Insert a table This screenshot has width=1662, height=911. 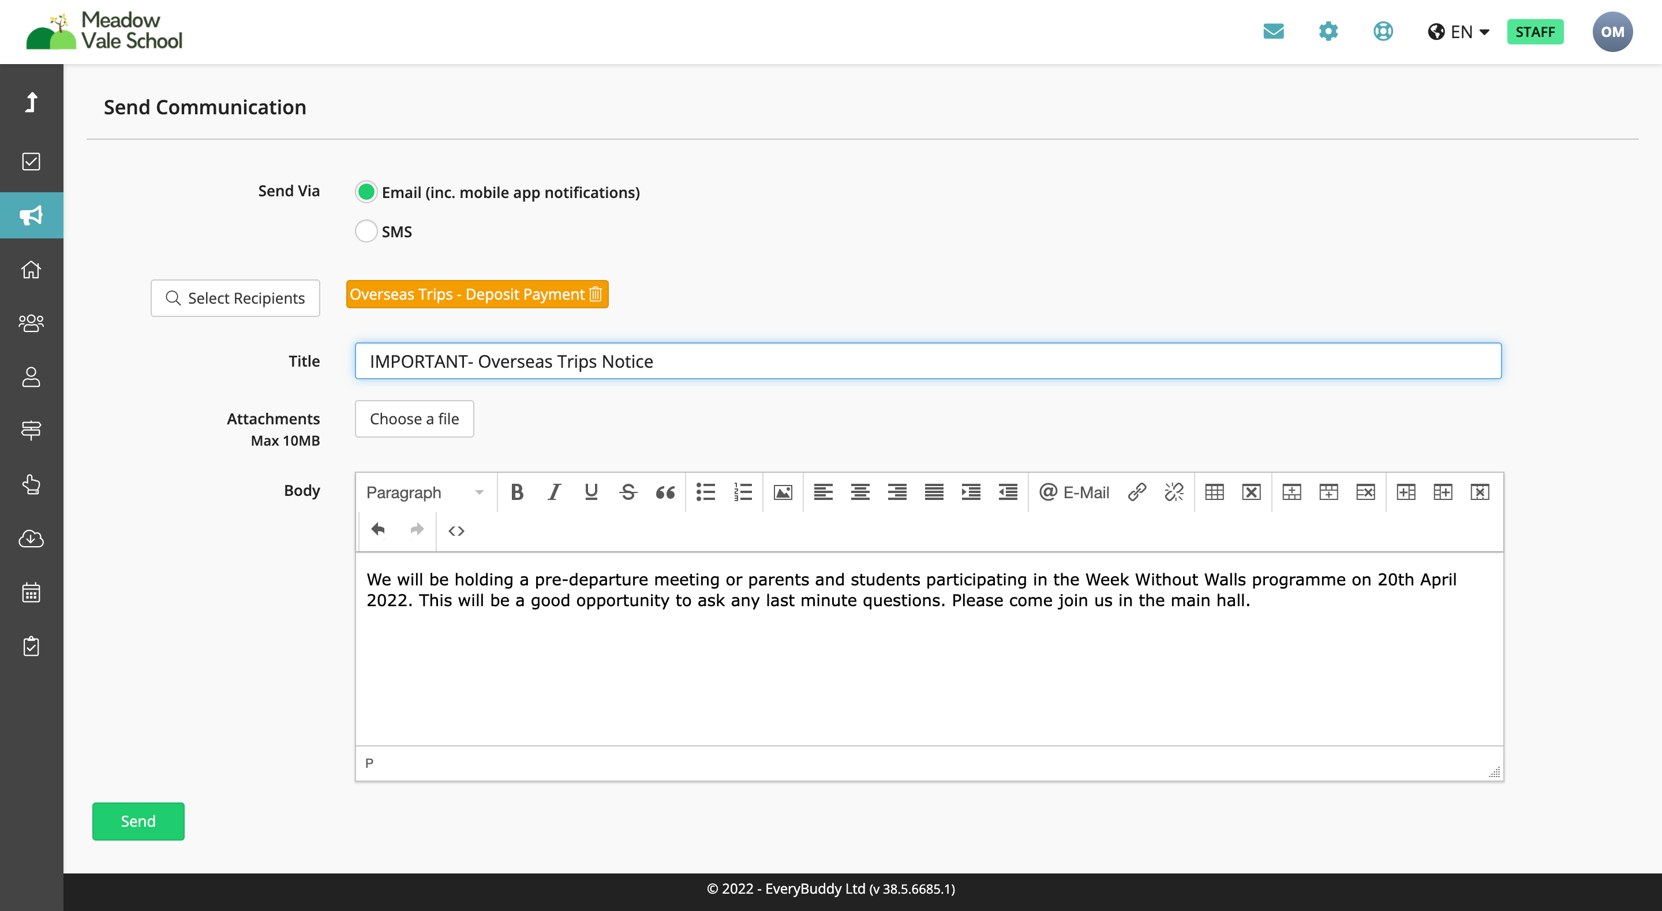tap(1214, 492)
